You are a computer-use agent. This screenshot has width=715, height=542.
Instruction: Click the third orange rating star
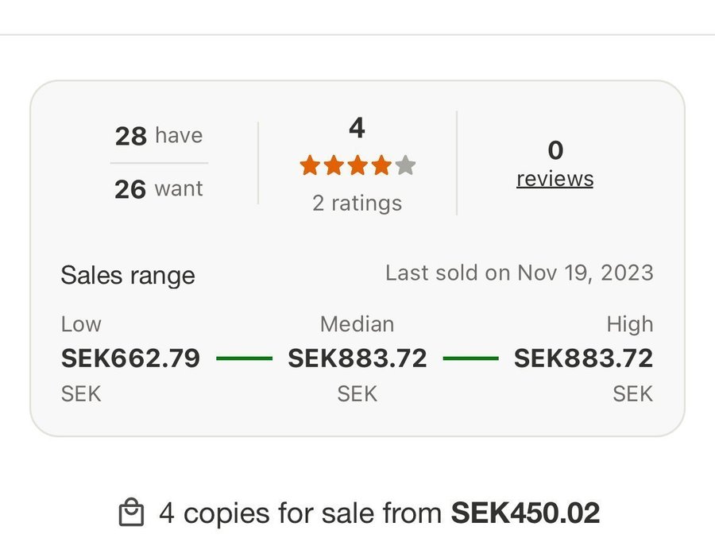click(x=357, y=165)
